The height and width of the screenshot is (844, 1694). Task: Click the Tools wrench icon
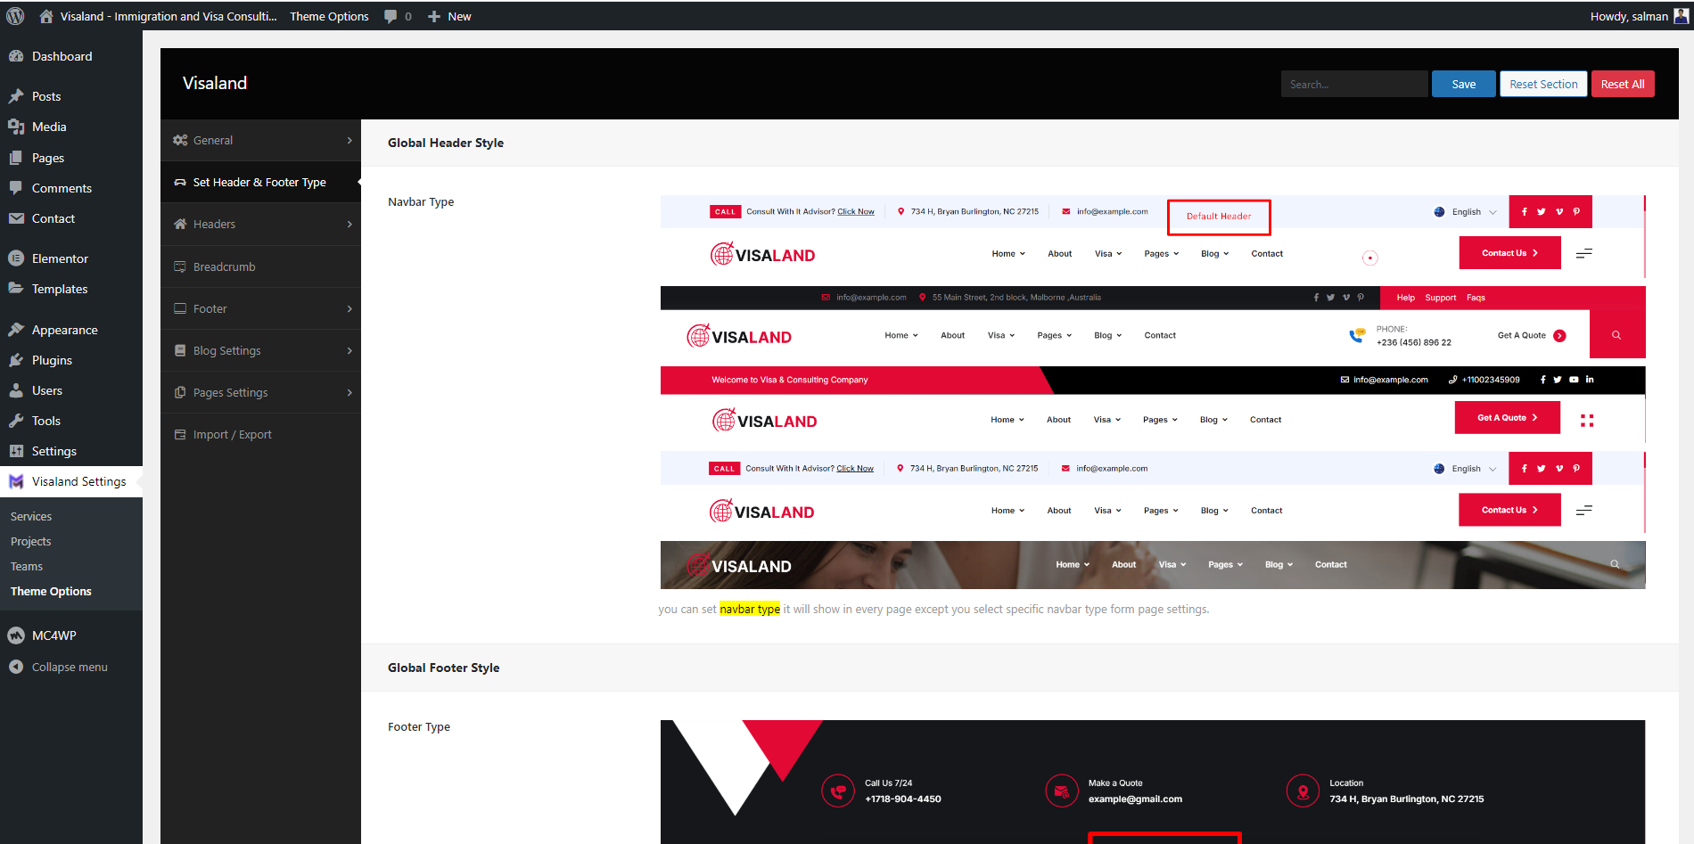click(16, 421)
